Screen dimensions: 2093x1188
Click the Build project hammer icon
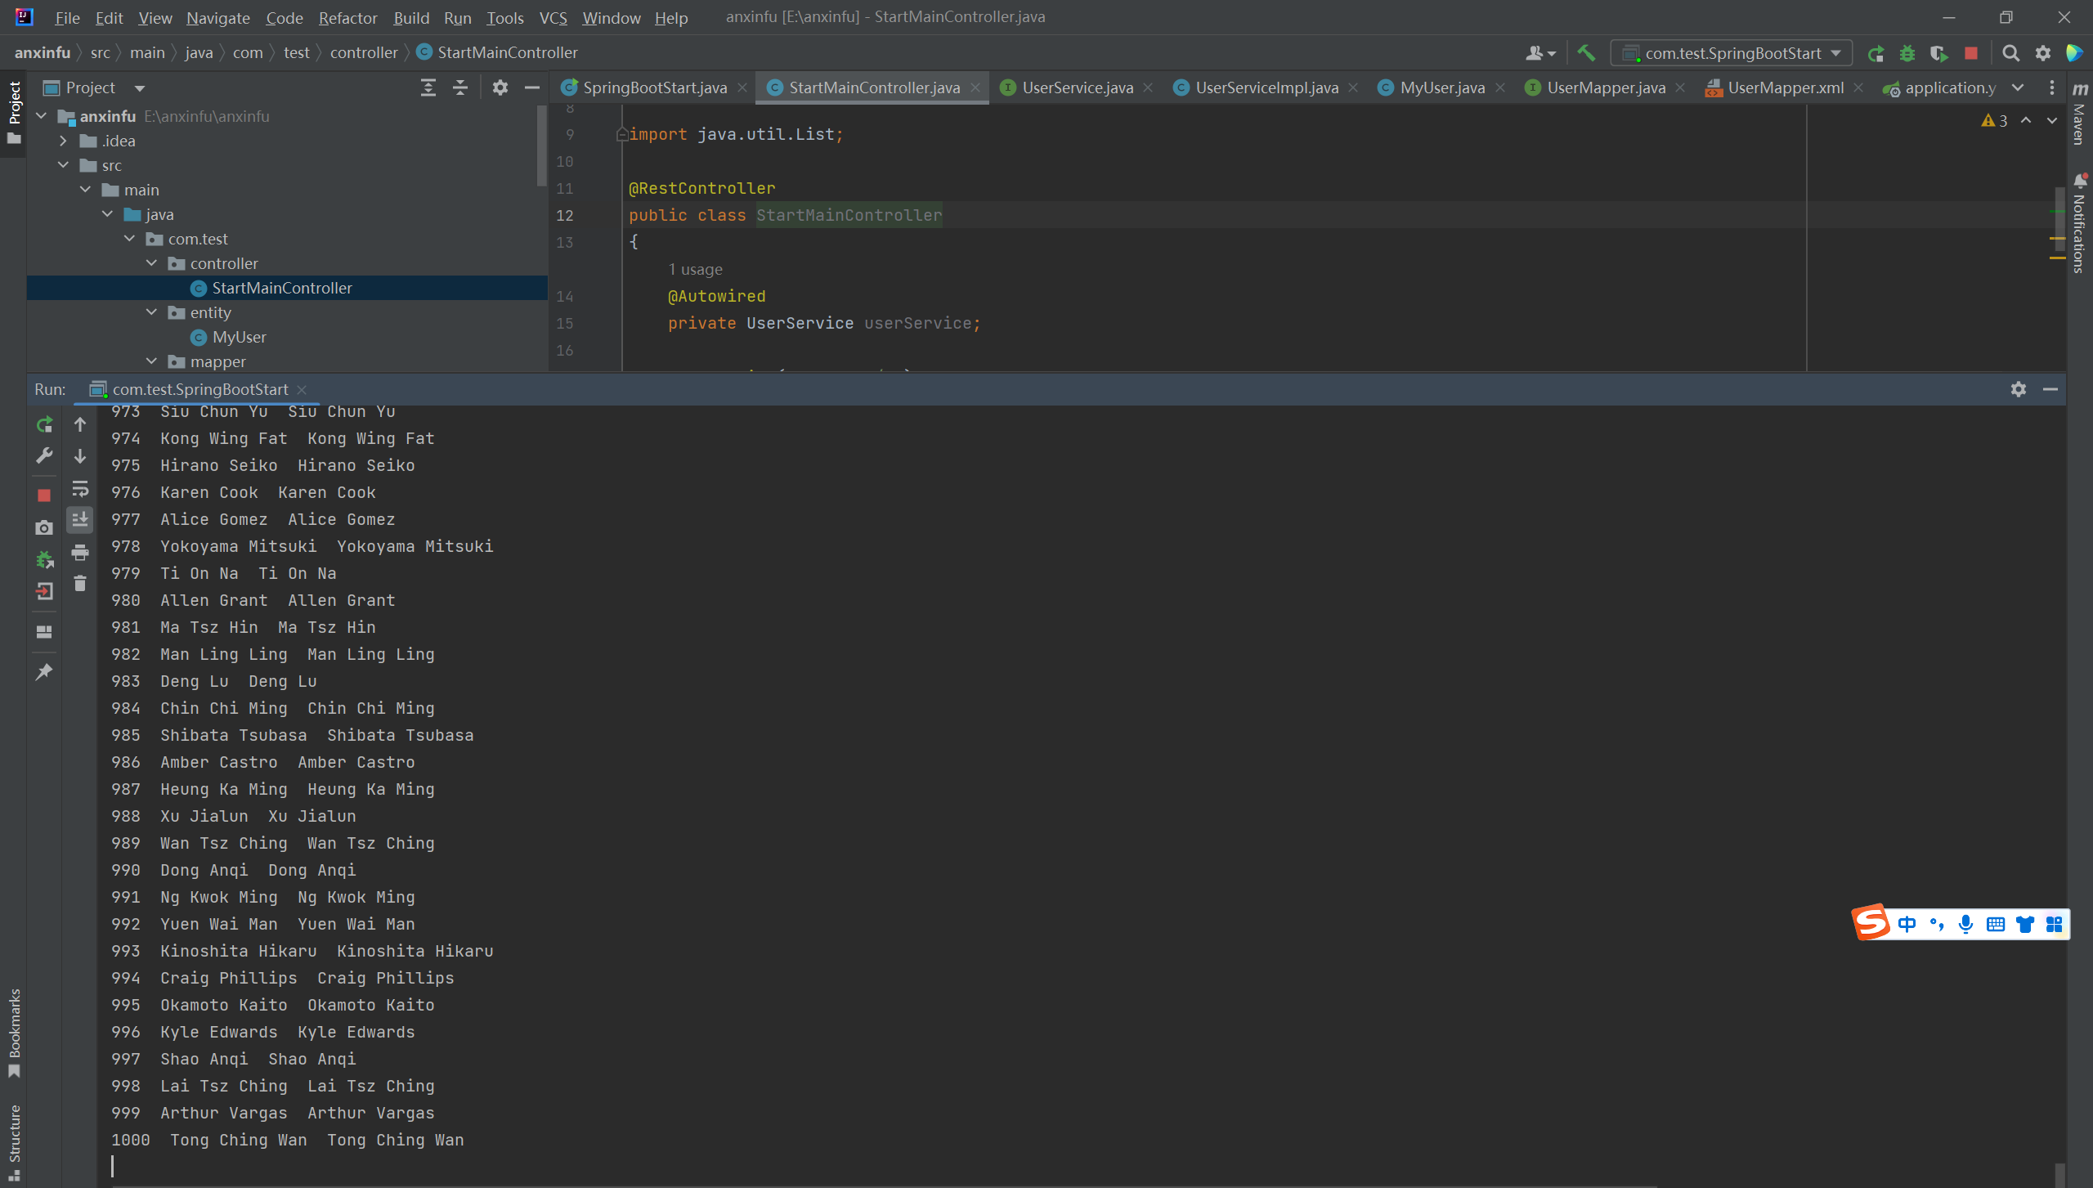click(1586, 53)
